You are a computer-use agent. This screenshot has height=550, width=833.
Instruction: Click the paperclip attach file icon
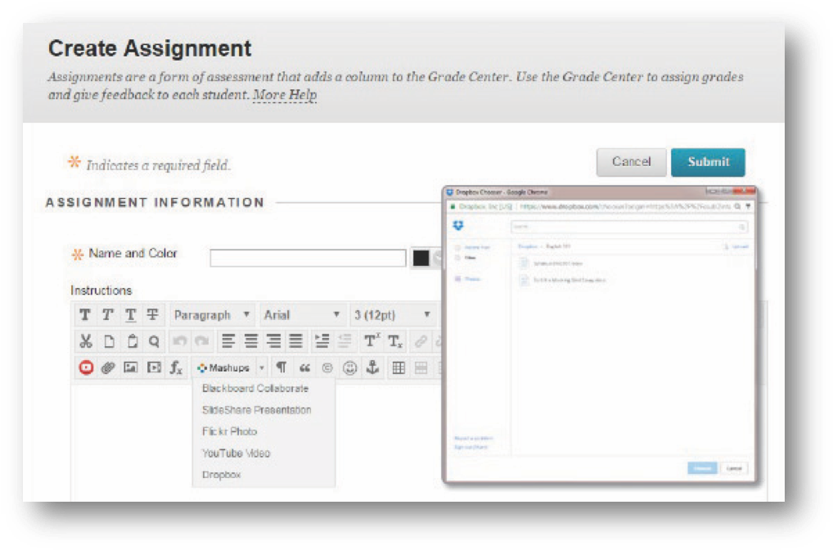108,368
